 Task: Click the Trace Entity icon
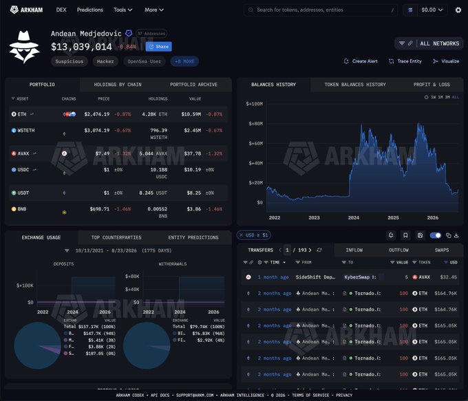pyautogui.click(x=392, y=61)
